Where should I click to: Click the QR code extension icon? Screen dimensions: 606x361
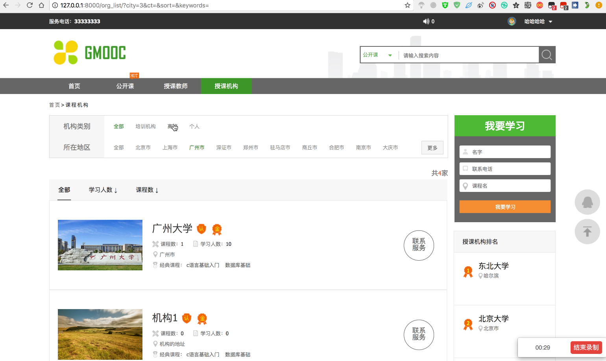528,6
